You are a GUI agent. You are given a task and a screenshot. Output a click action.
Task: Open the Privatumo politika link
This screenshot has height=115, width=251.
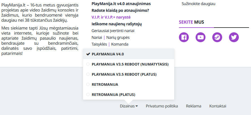click(x=162, y=106)
